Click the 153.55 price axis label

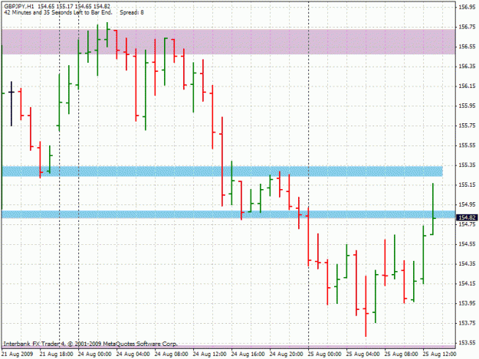point(467,342)
